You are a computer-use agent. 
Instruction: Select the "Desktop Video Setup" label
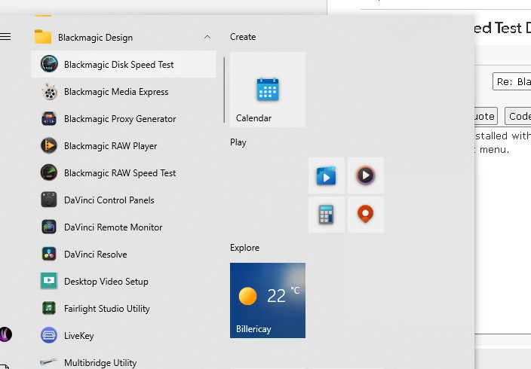click(x=106, y=282)
